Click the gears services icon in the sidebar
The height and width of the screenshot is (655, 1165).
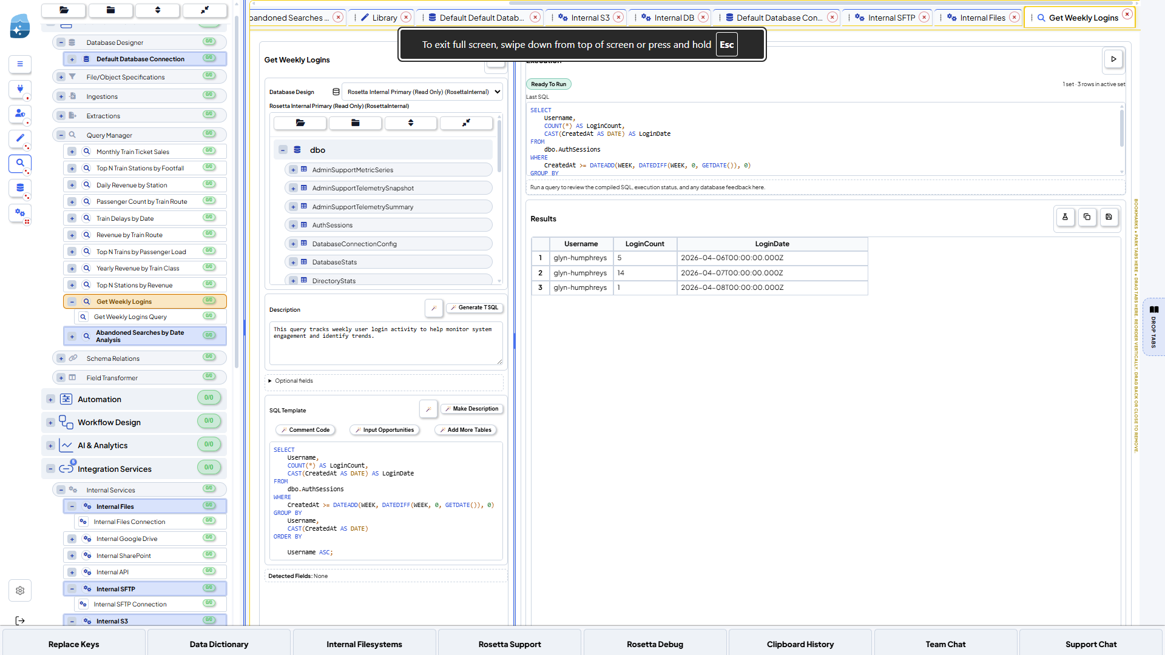click(20, 214)
